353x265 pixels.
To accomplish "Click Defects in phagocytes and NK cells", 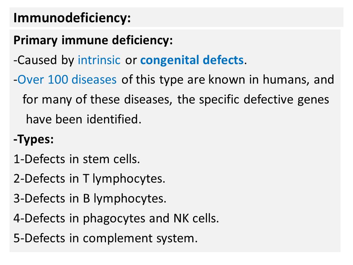I will coord(116,218).
